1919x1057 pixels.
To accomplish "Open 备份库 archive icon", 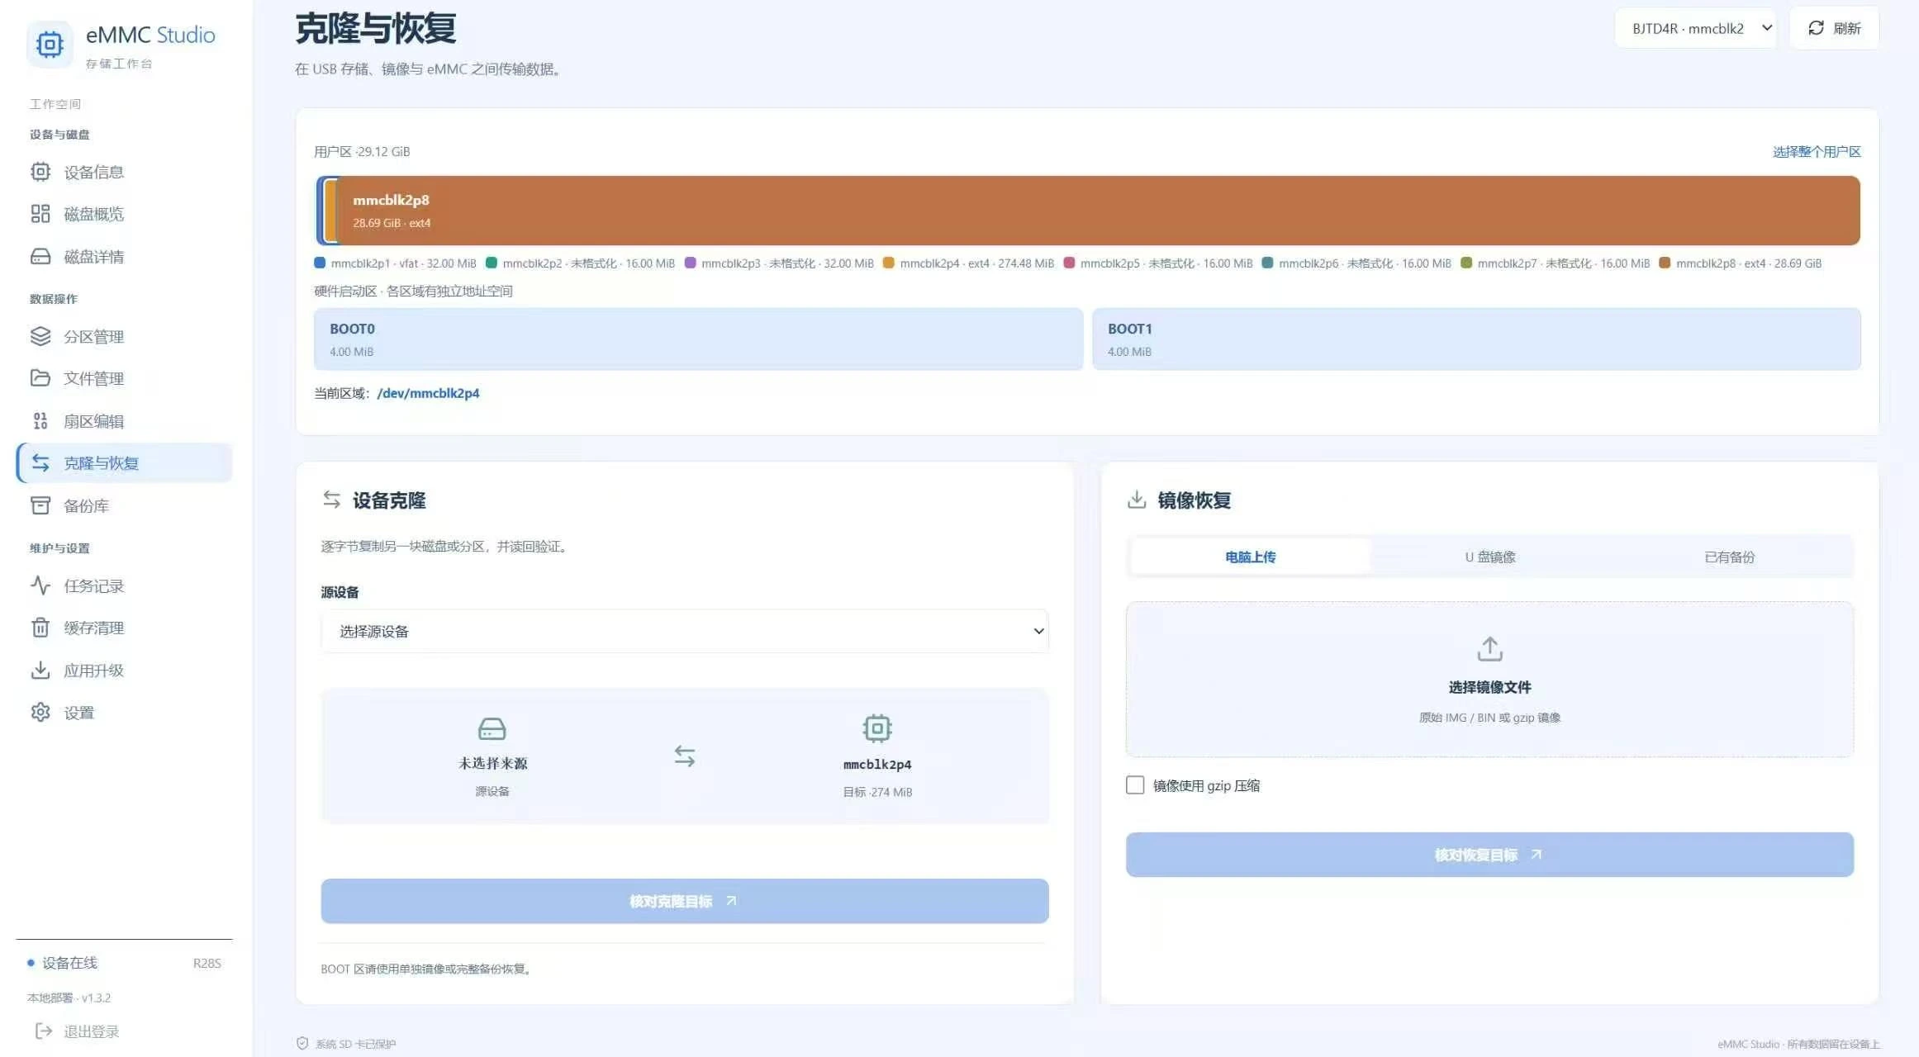I will [40, 505].
